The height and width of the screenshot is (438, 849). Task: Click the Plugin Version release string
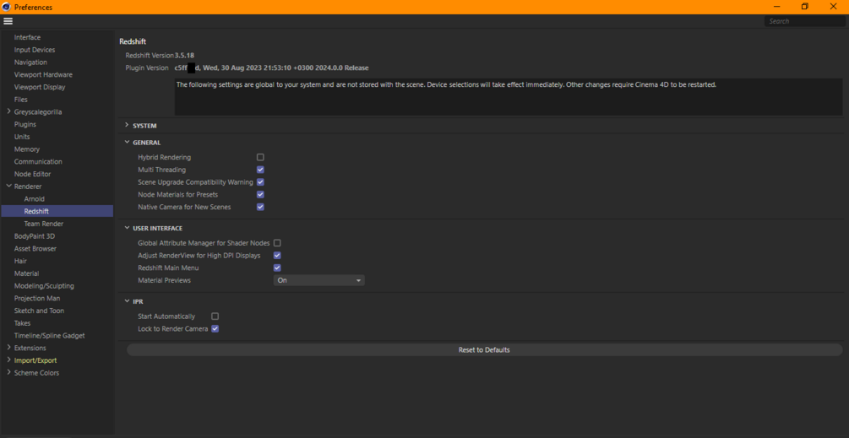tap(271, 68)
